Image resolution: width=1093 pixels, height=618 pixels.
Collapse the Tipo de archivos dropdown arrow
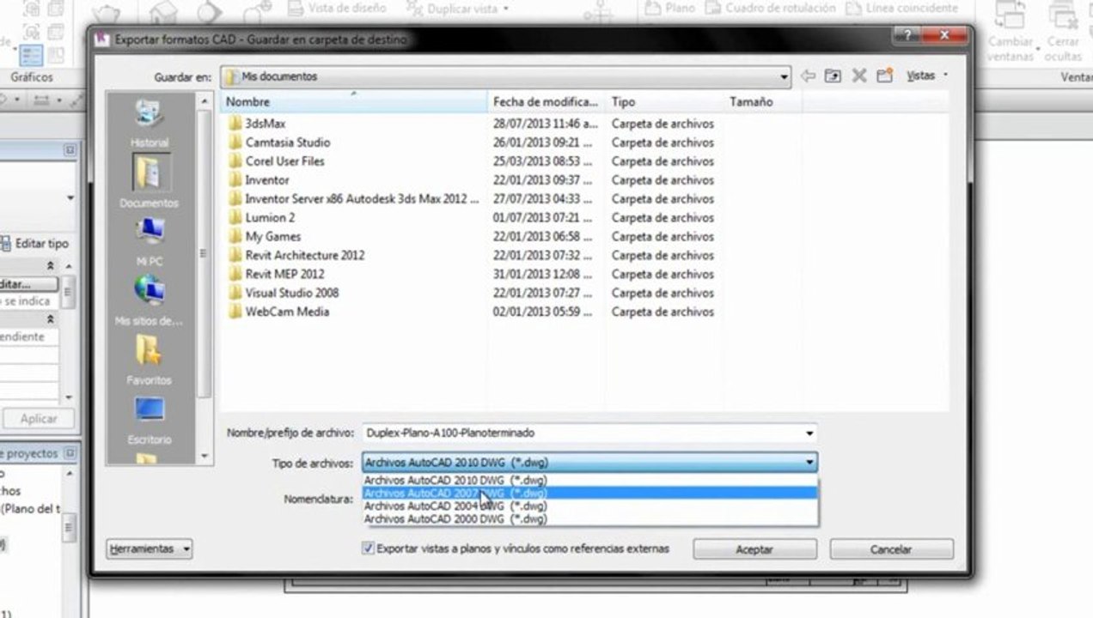click(809, 463)
